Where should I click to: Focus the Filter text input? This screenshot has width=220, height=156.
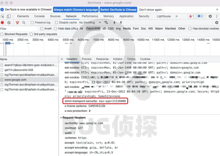pos(19,29)
